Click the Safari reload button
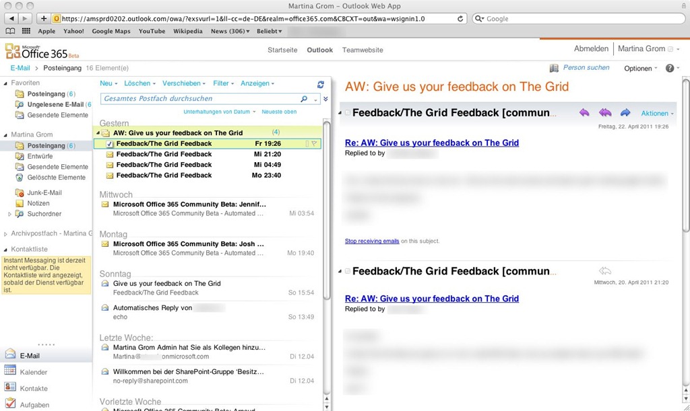 point(460,19)
